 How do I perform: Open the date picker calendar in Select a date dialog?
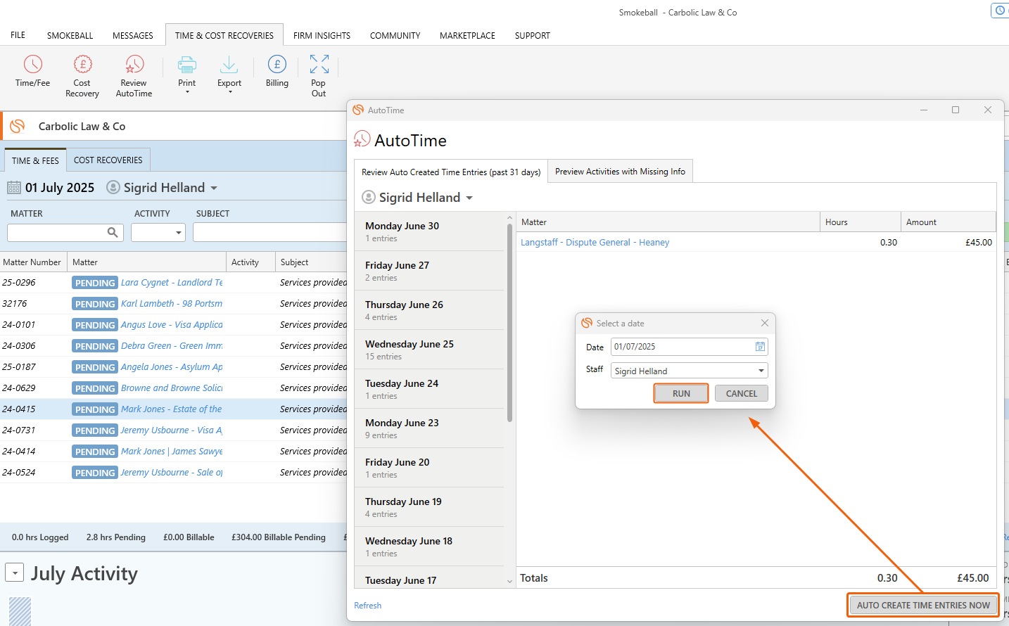point(760,347)
